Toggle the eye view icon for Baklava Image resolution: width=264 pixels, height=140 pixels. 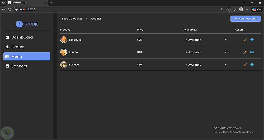coord(252,65)
